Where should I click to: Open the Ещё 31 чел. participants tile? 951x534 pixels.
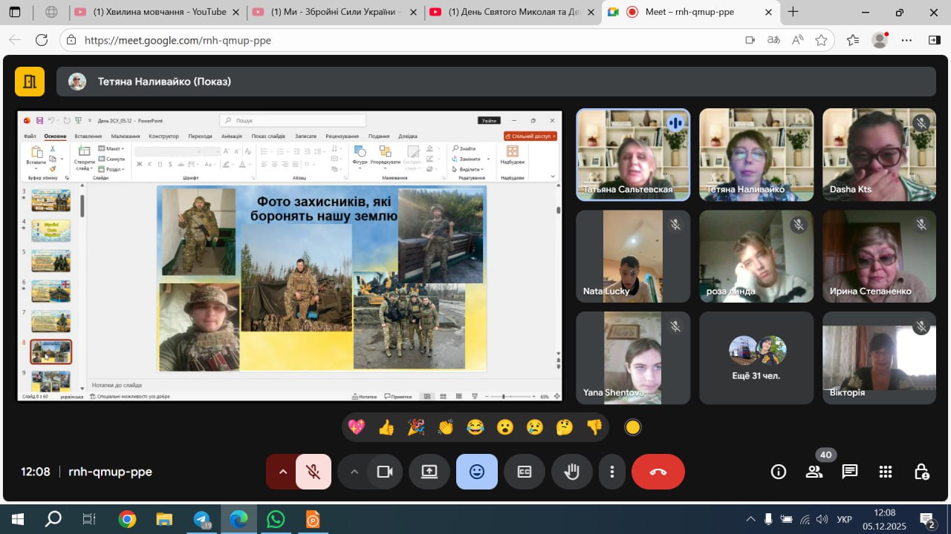point(756,358)
